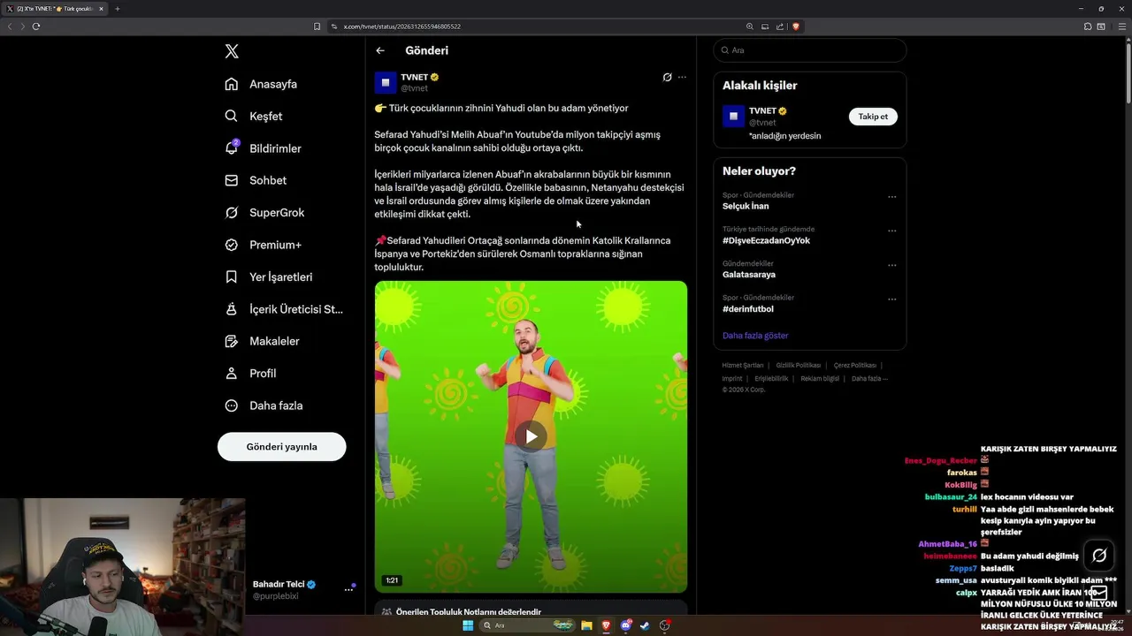The width and height of the screenshot is (1132, 636).
Task: Open TVNET in Alakalı kişiler
Action: coord(762,111)
